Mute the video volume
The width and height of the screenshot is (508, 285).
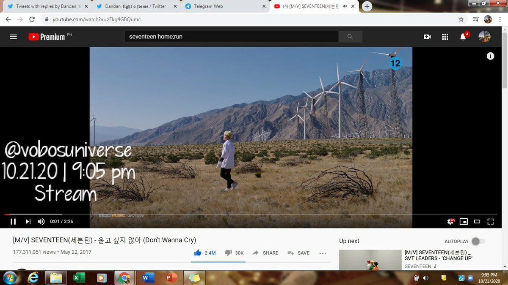[x=41, y=221]
